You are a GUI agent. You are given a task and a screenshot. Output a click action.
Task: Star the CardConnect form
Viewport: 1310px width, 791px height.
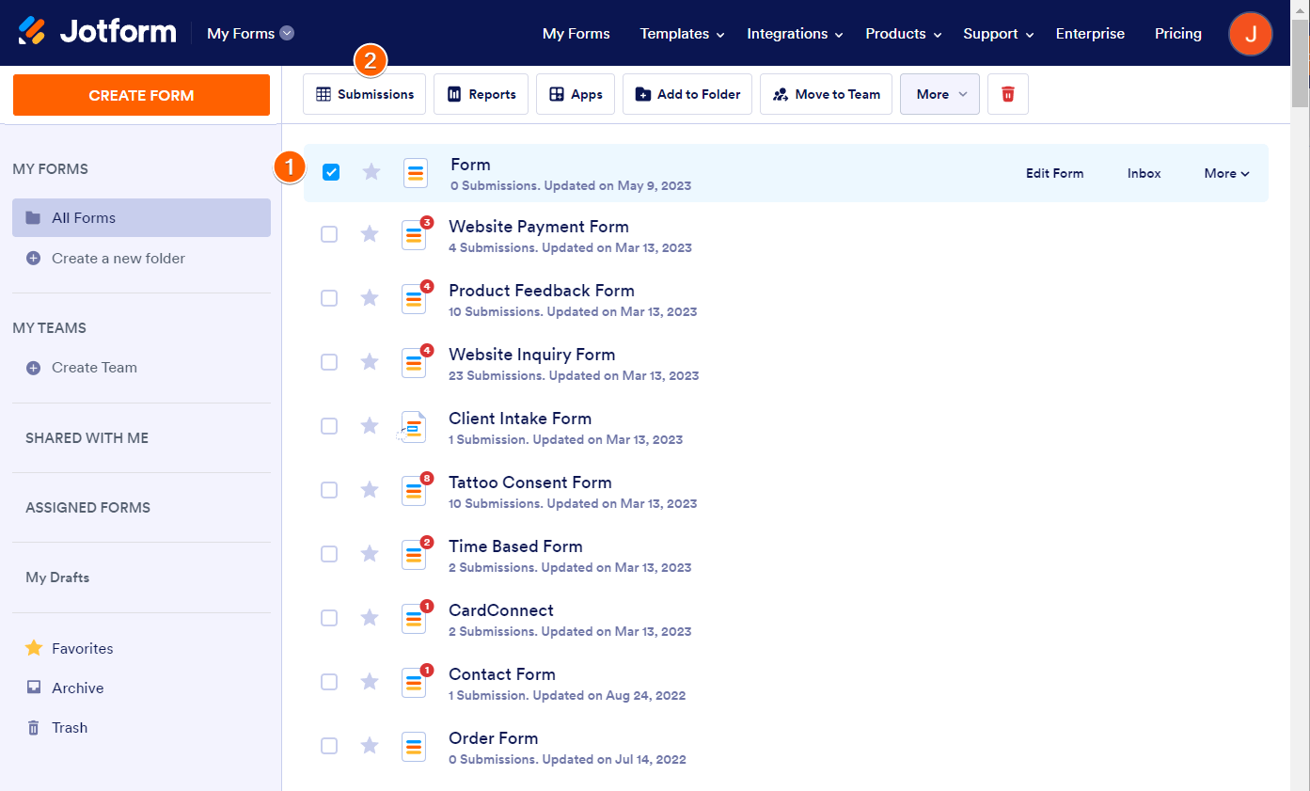click(x=370, y=618)
